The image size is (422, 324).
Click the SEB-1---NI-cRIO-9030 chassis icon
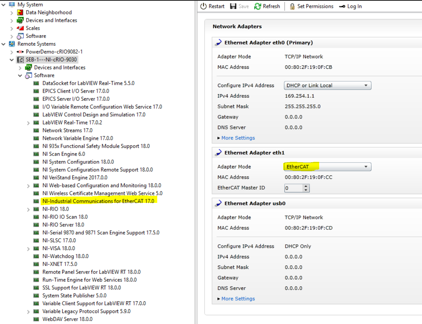tap(20, 59)
